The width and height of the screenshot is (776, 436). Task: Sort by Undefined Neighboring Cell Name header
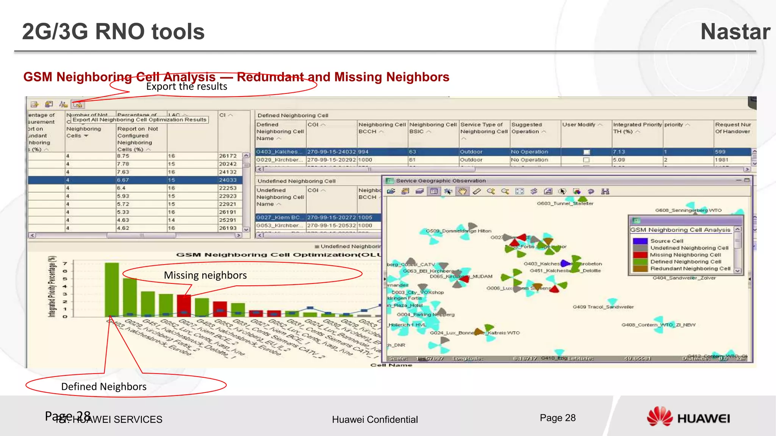(x=280, y=197)
